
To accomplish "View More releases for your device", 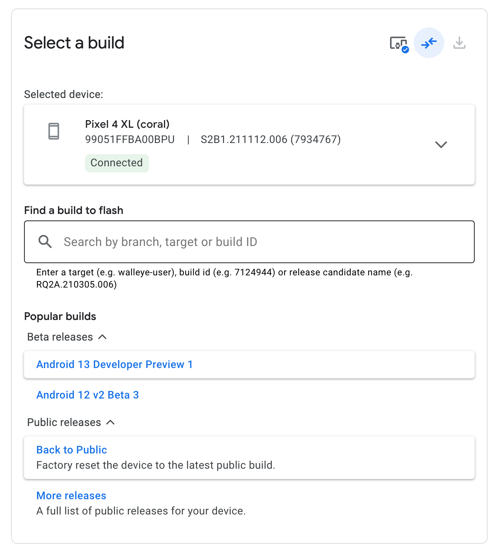I will [x=71, y=495].
